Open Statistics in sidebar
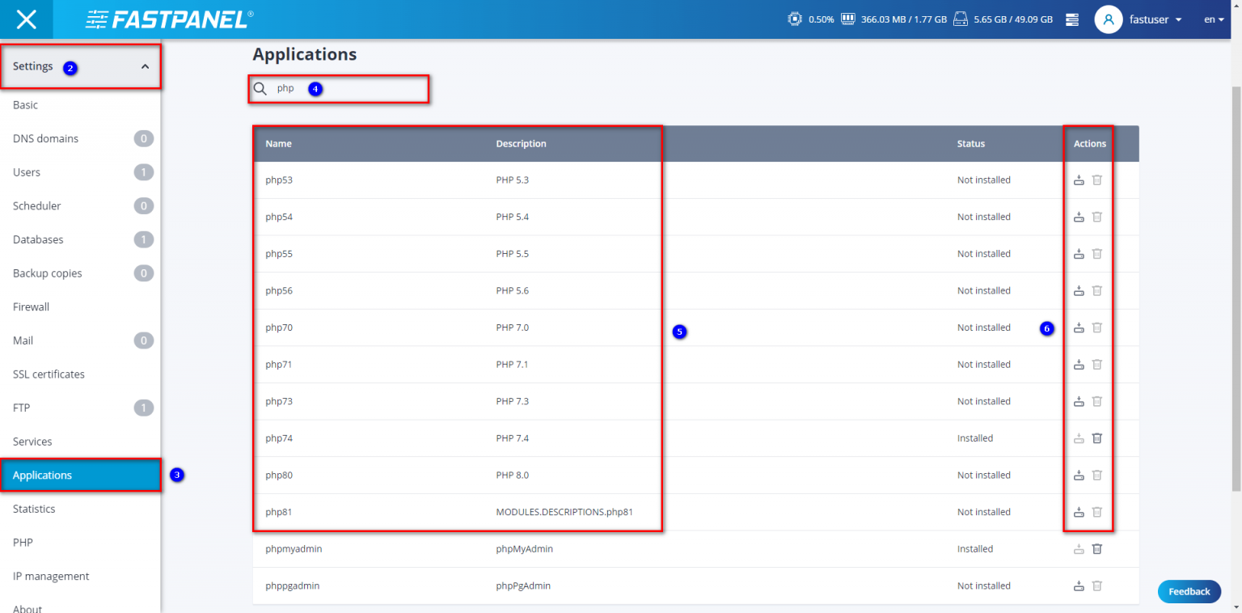The width and height of the screenshot is (1242, 613). (x=80, y=509)
